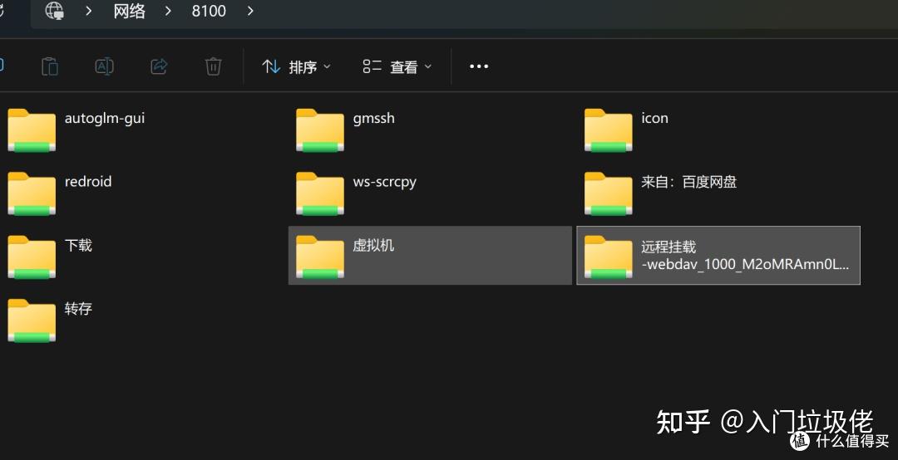The height and width of the screenshot is (460, 898).
Task: Click the Paste clipboard toolbar icon
Action: [50, 66]
